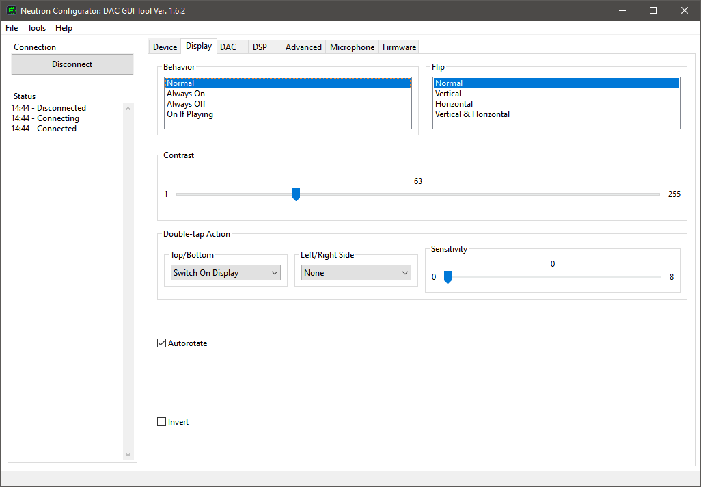Switch to the Firmware tab

click(399, 47)
